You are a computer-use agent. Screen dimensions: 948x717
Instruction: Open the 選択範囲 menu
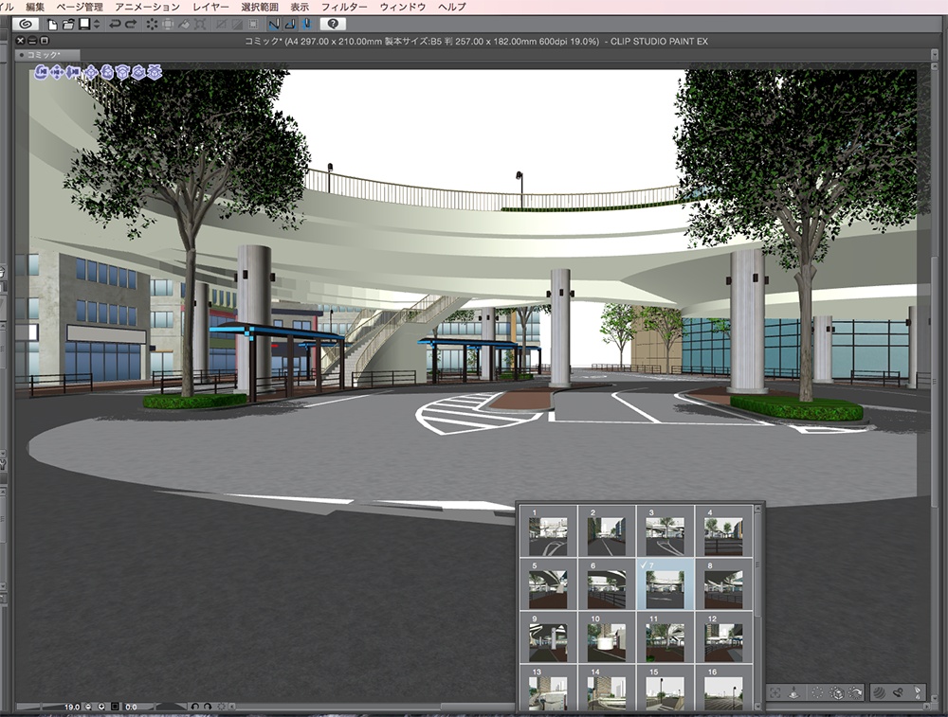point(260,7)
